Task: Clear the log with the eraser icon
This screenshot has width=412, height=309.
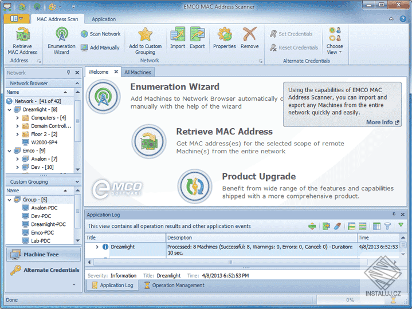Action: [337, 226]
